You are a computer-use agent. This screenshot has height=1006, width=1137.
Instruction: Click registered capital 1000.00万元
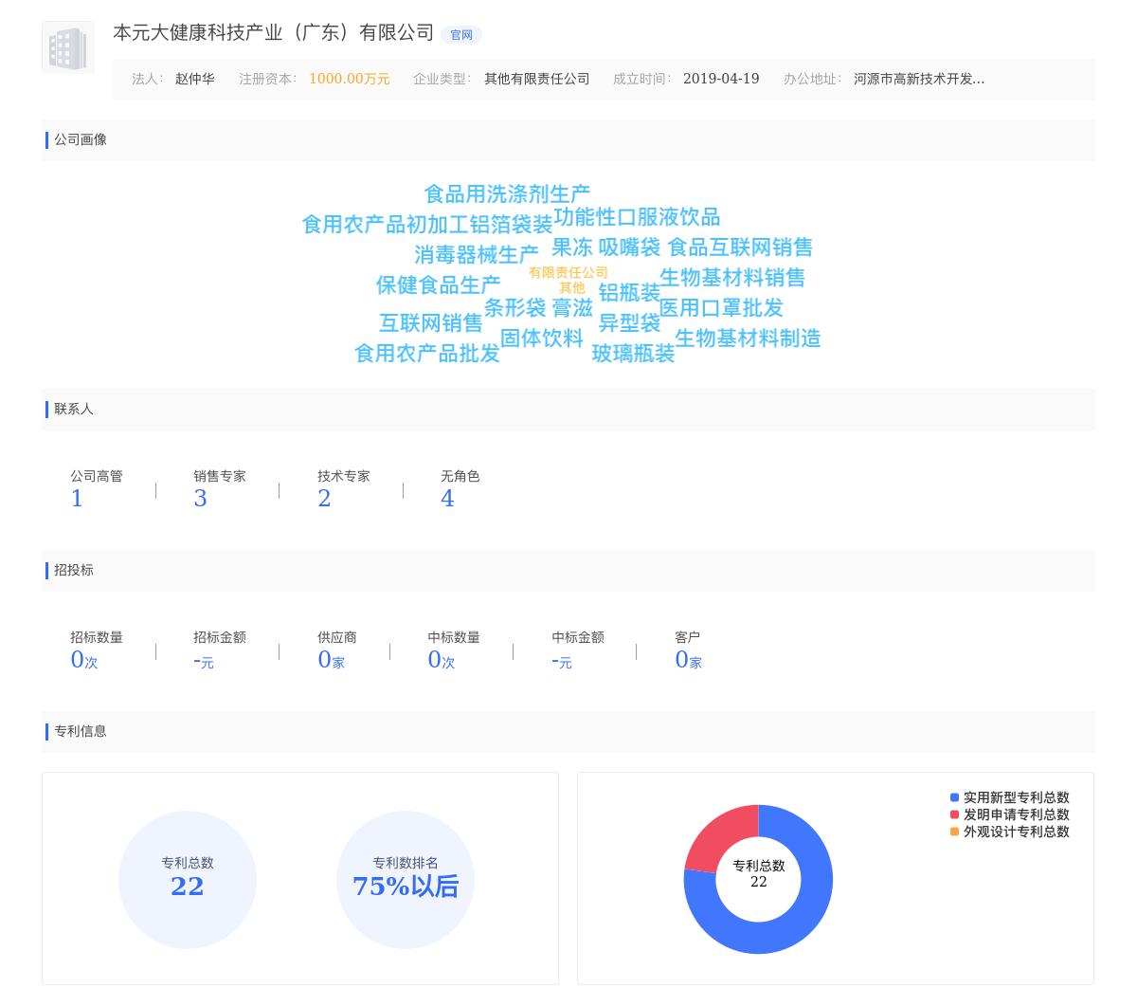[350, 79]
